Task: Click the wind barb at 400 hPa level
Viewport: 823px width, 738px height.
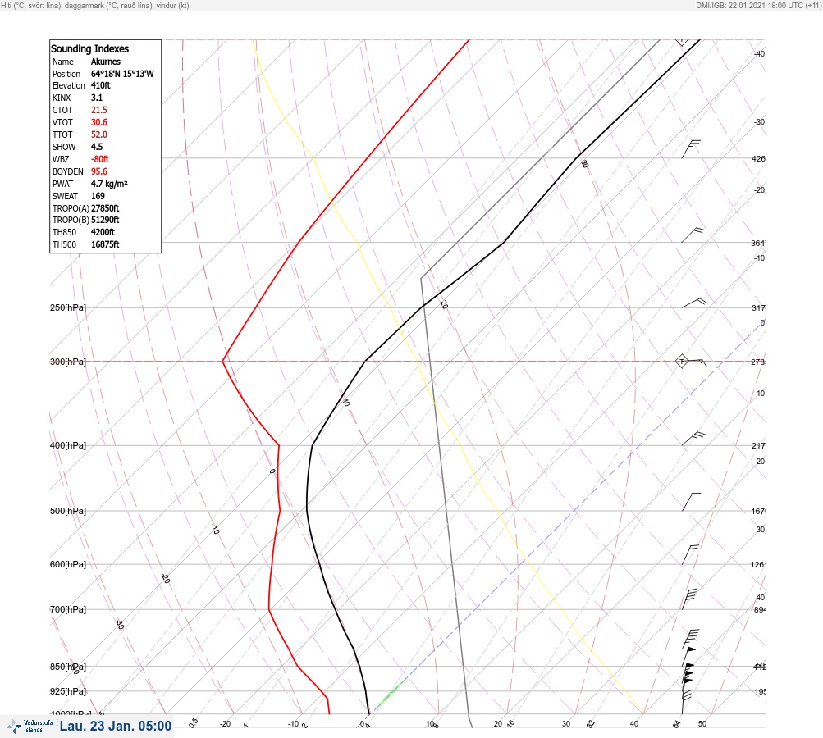Action: pos(693,439)
